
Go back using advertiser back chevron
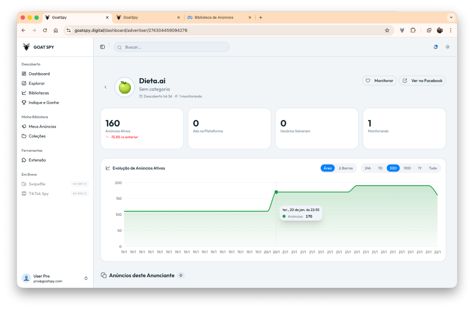105,87
